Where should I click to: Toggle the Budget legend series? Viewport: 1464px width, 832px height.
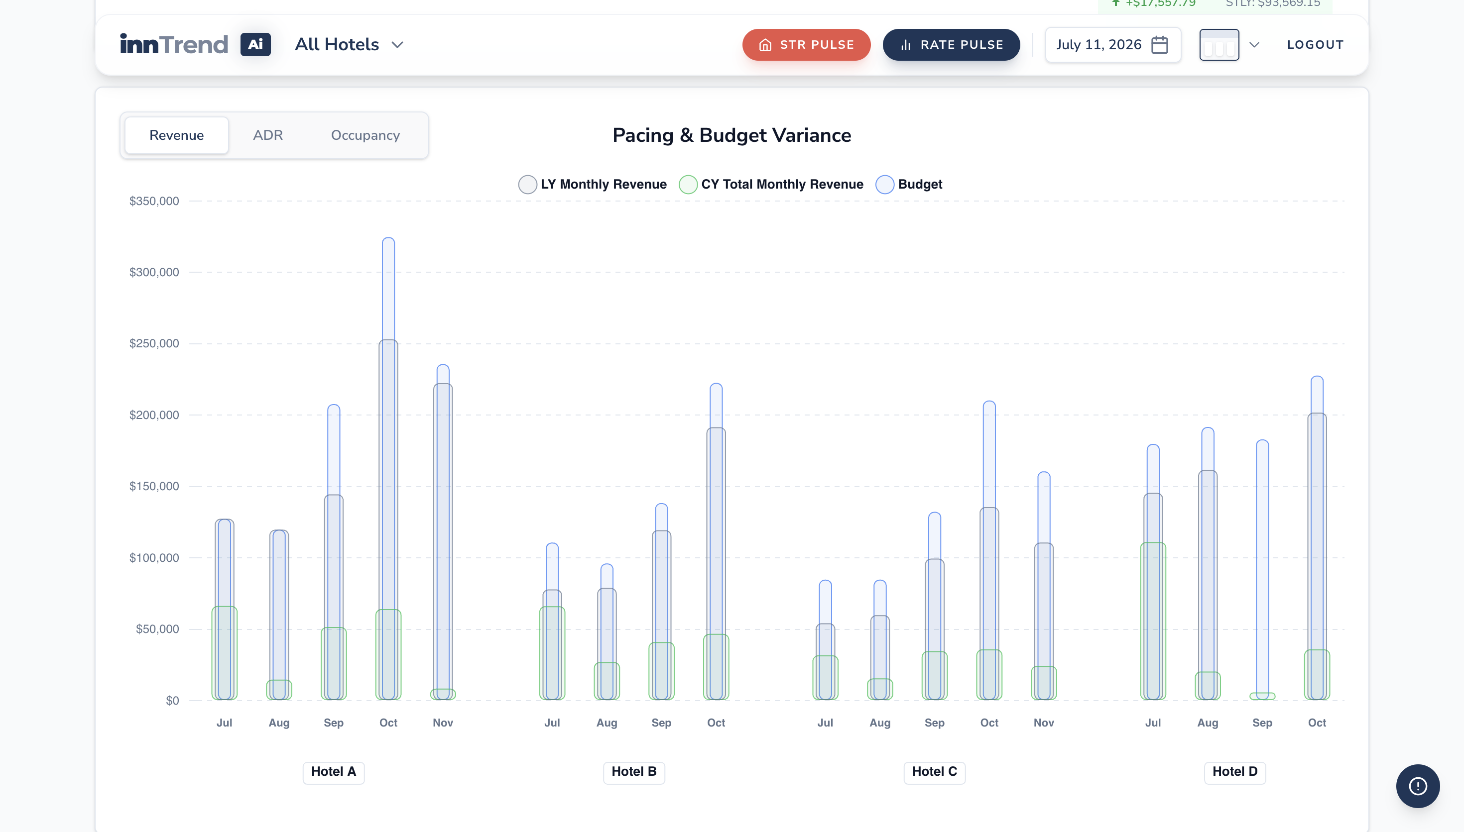(909, 185)
